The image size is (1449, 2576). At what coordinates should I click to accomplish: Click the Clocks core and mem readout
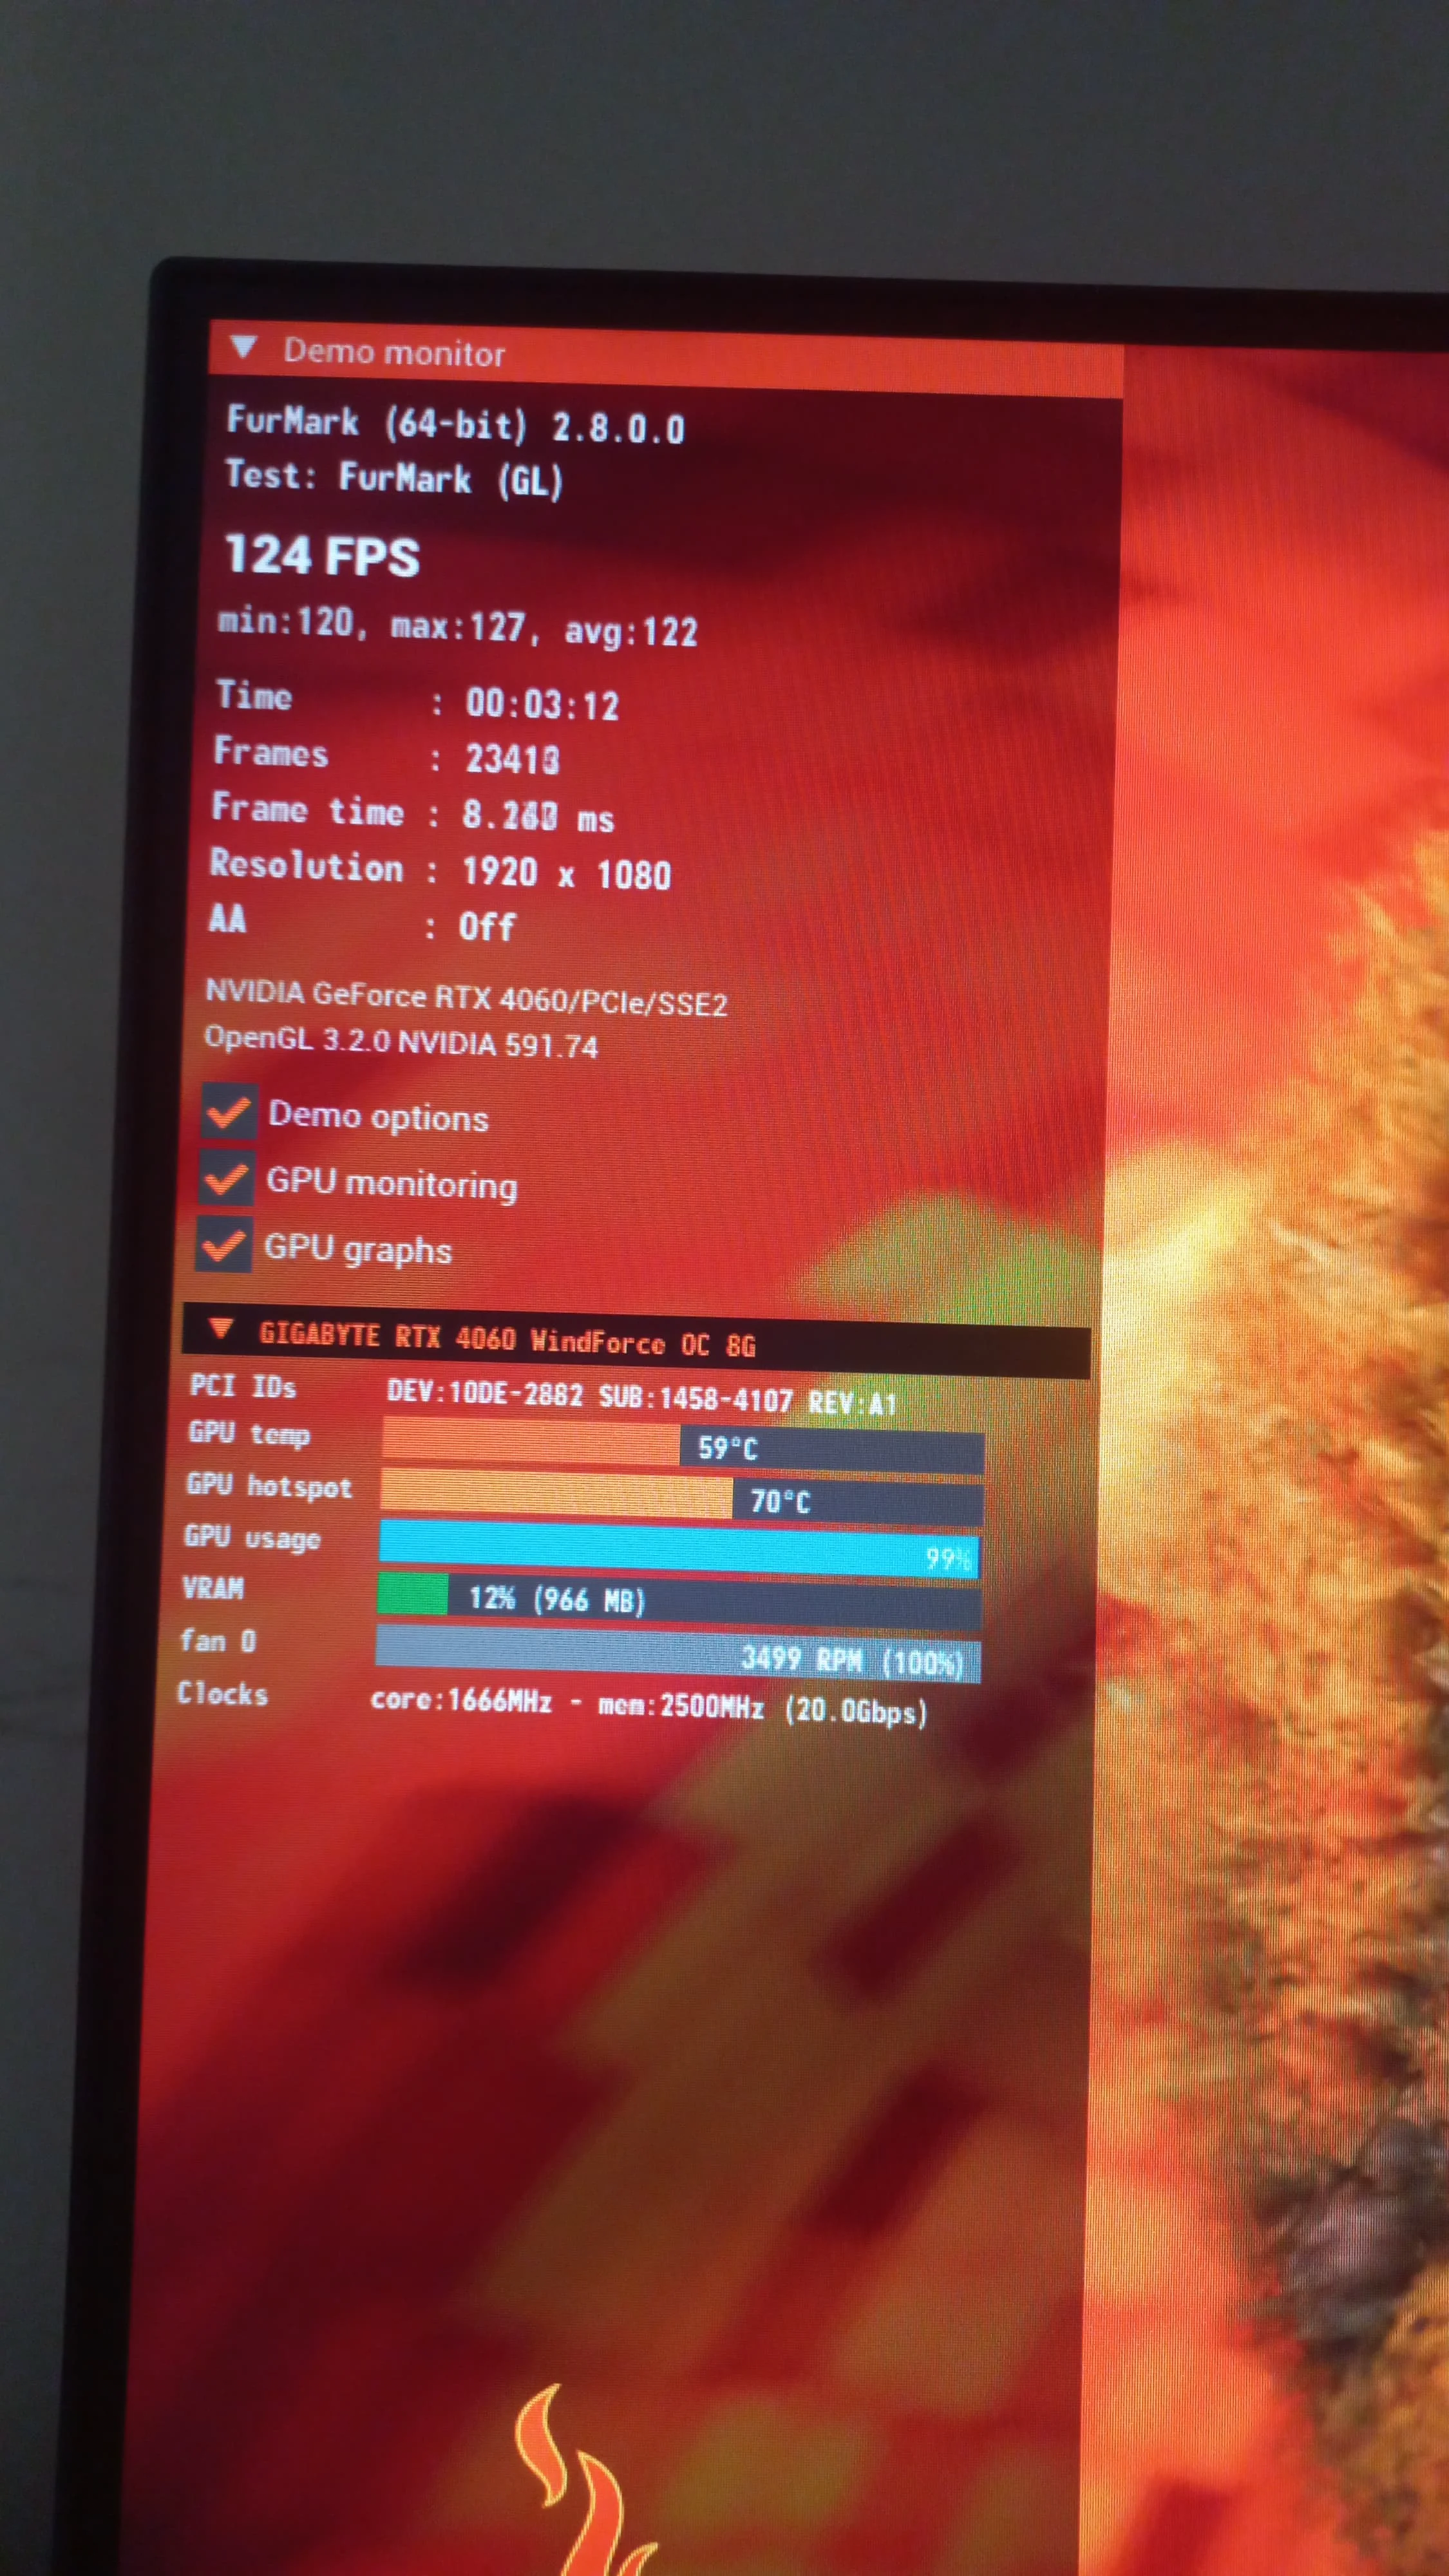point(648,1706)
